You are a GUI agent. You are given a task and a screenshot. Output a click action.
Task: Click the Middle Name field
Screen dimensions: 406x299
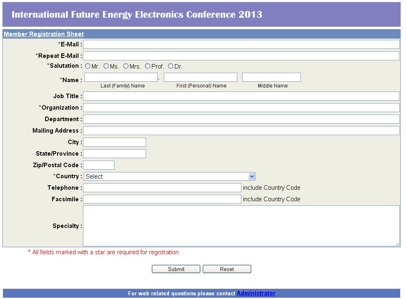coord(271,77)
